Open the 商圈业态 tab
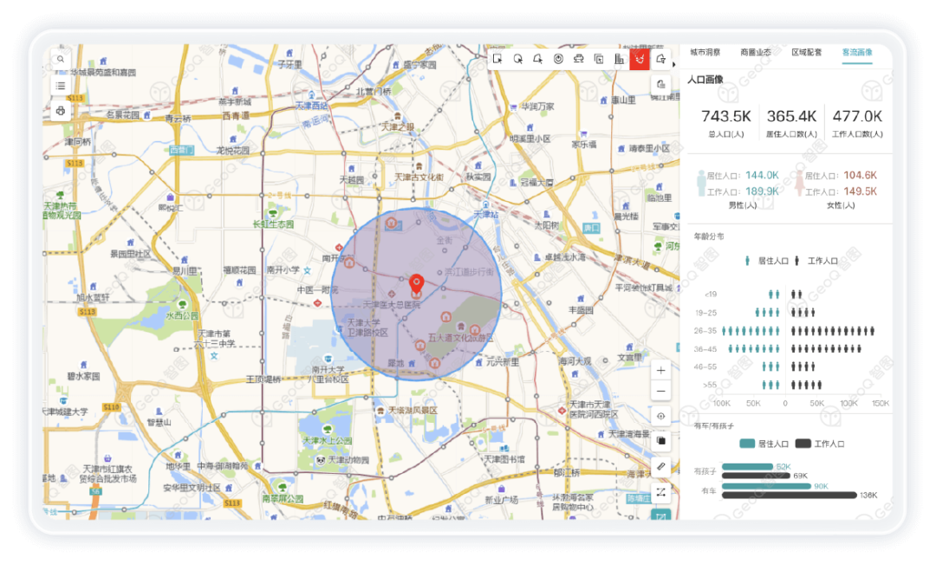The height and width of the screenshot is (564, 936). coord(755,52)
